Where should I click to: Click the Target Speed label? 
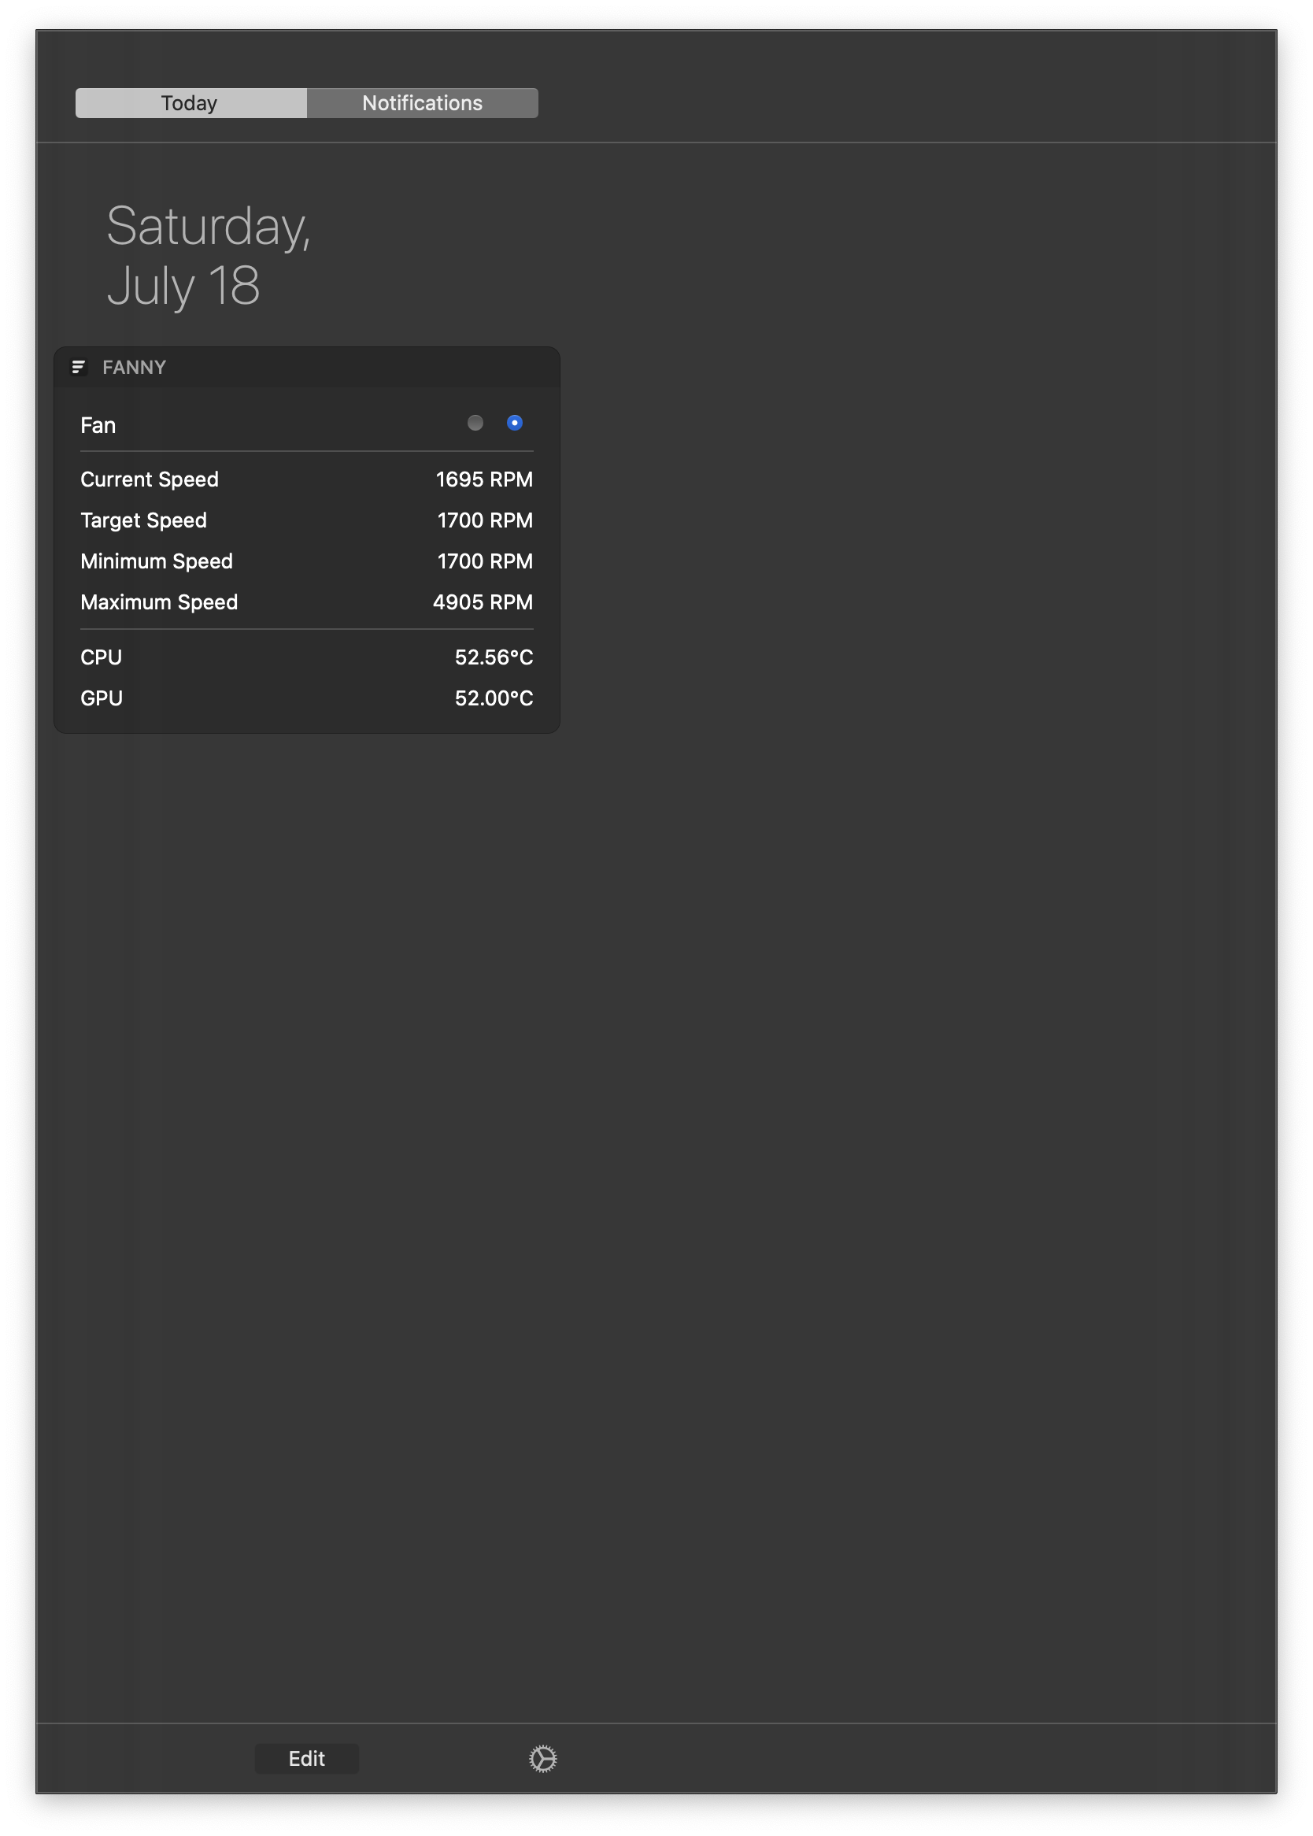[x=144, y=520]
